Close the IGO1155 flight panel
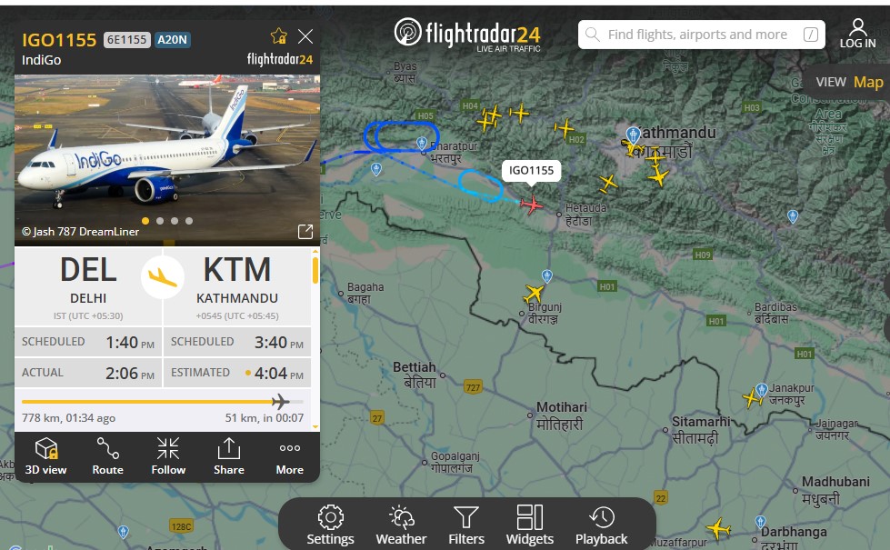 [305, 36]
